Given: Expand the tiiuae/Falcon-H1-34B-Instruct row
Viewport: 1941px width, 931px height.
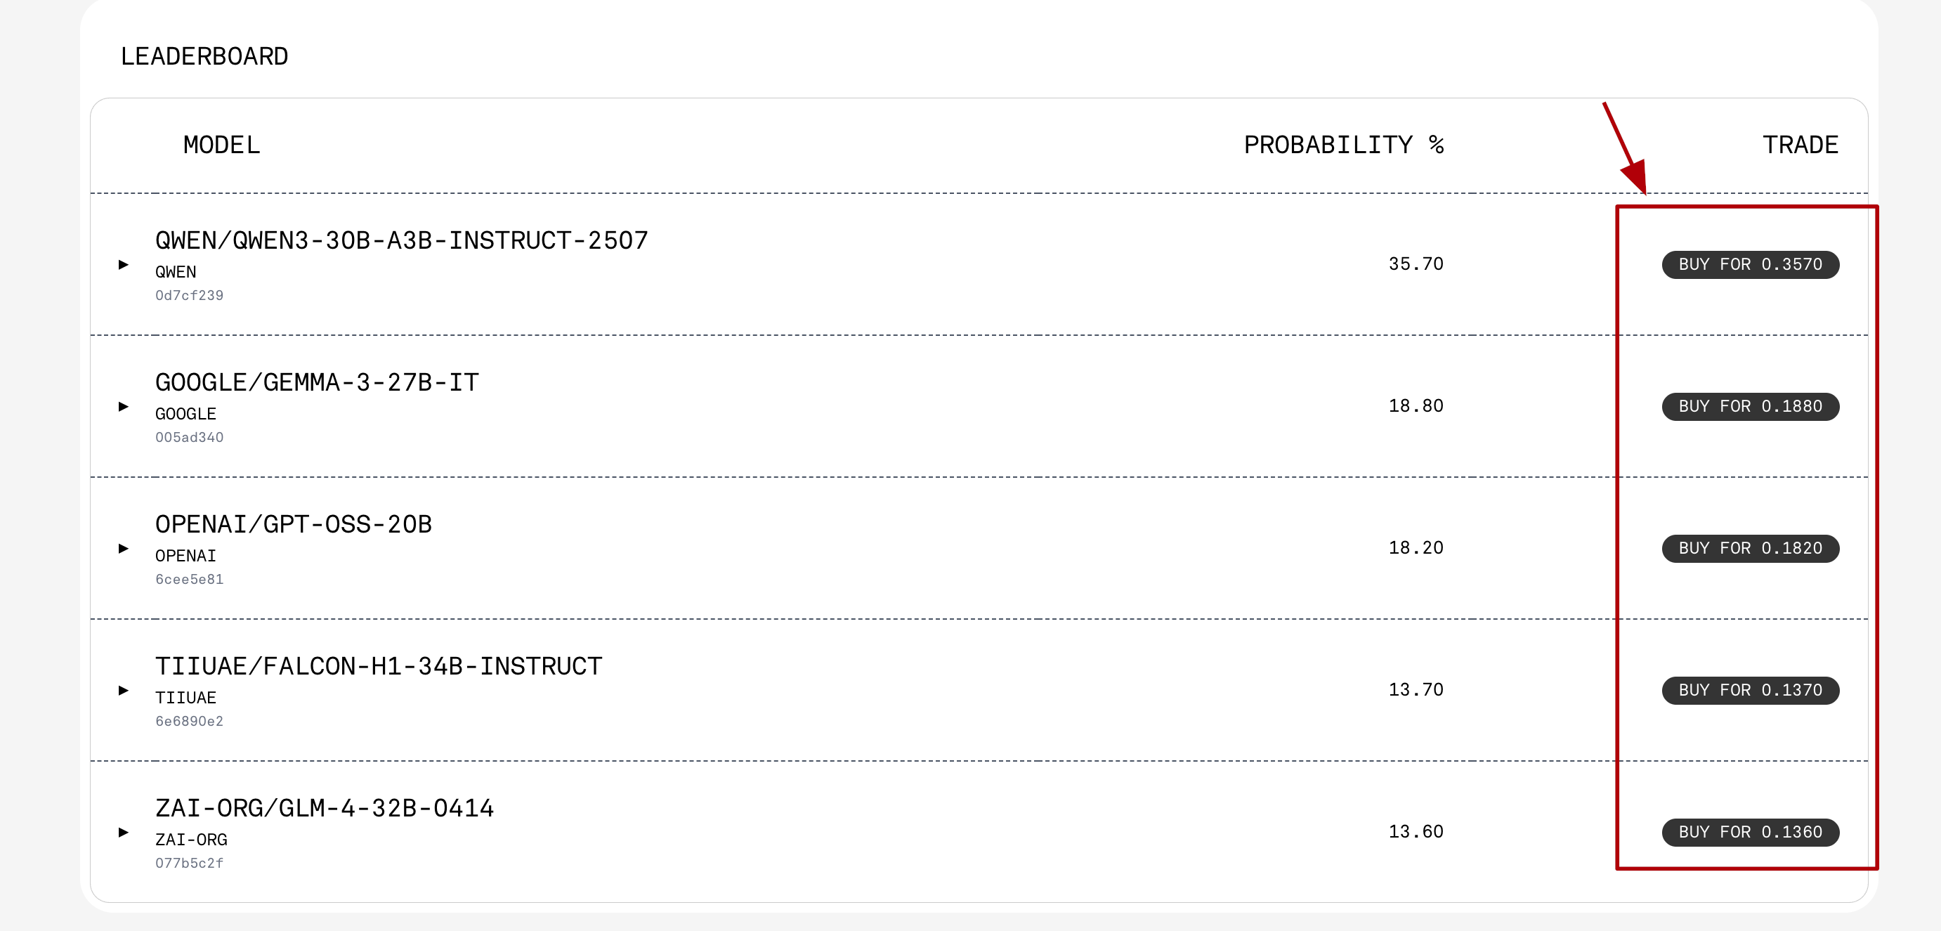Looking at the screenshot, I should [124, 690].
